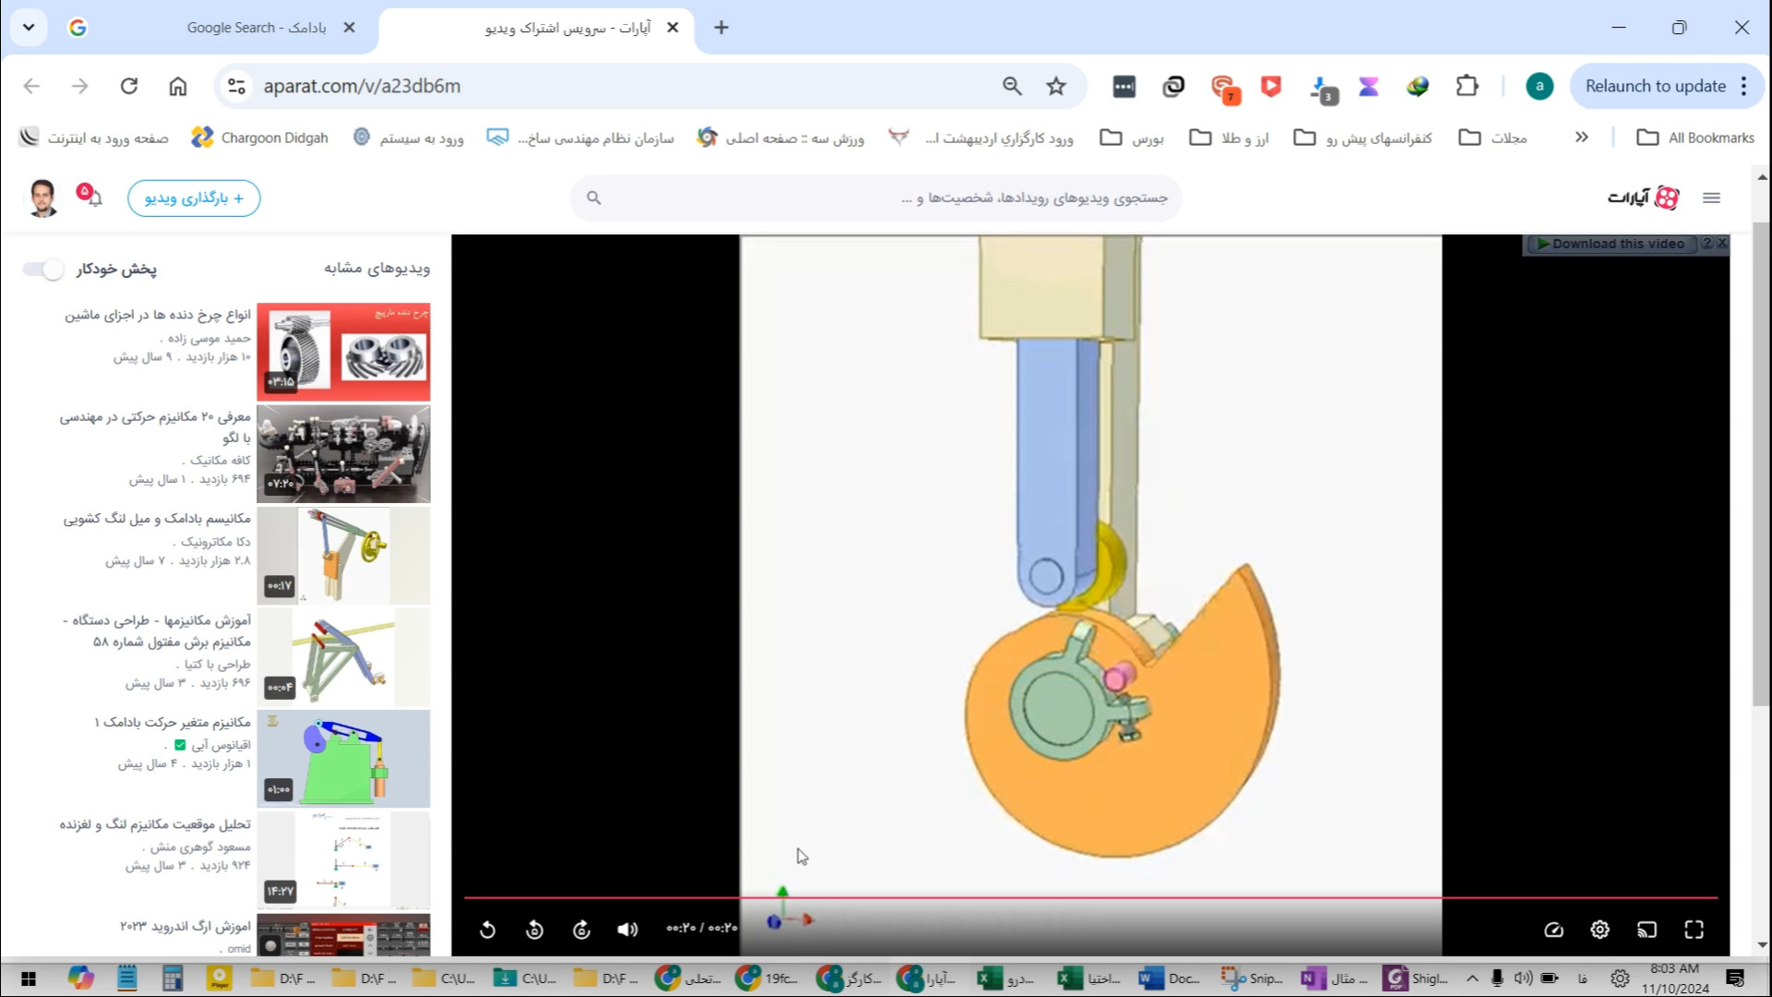Mute the video volume
This screenshot has width=1772, height=997.
click(x=628, y=930)
